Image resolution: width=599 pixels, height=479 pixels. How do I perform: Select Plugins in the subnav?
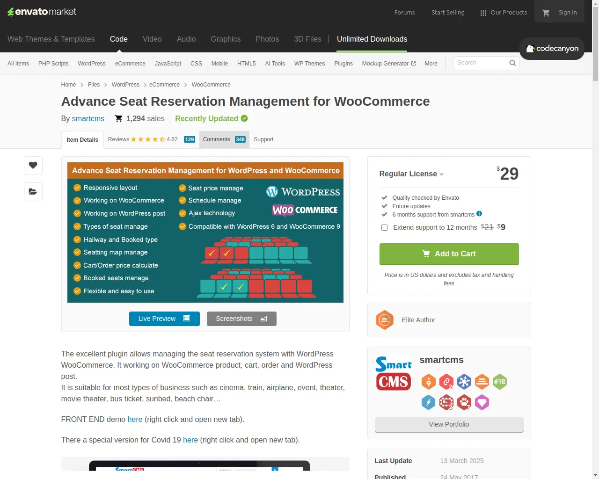coord(343,64)
